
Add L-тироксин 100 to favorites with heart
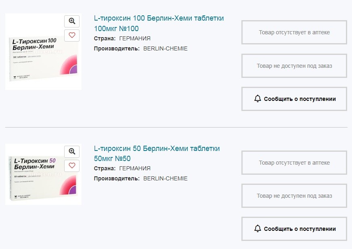pos(72,36)
